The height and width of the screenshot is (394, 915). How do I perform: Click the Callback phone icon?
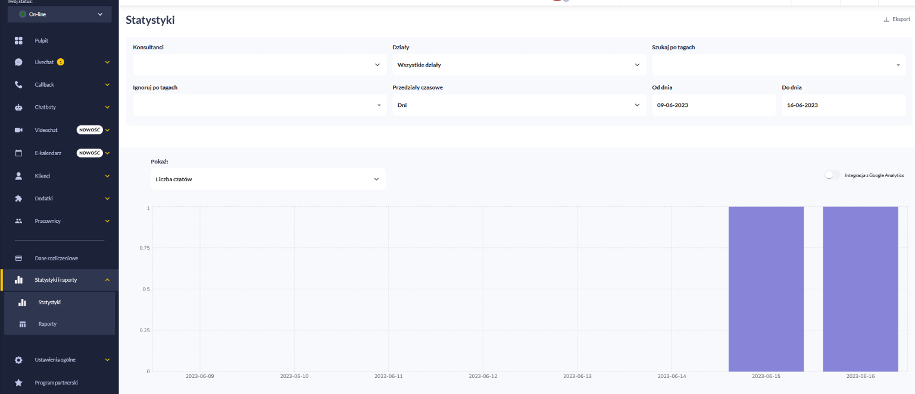click(x=18, y=85)
